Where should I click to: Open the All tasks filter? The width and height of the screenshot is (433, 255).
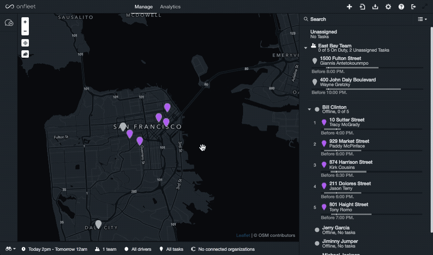171,249
